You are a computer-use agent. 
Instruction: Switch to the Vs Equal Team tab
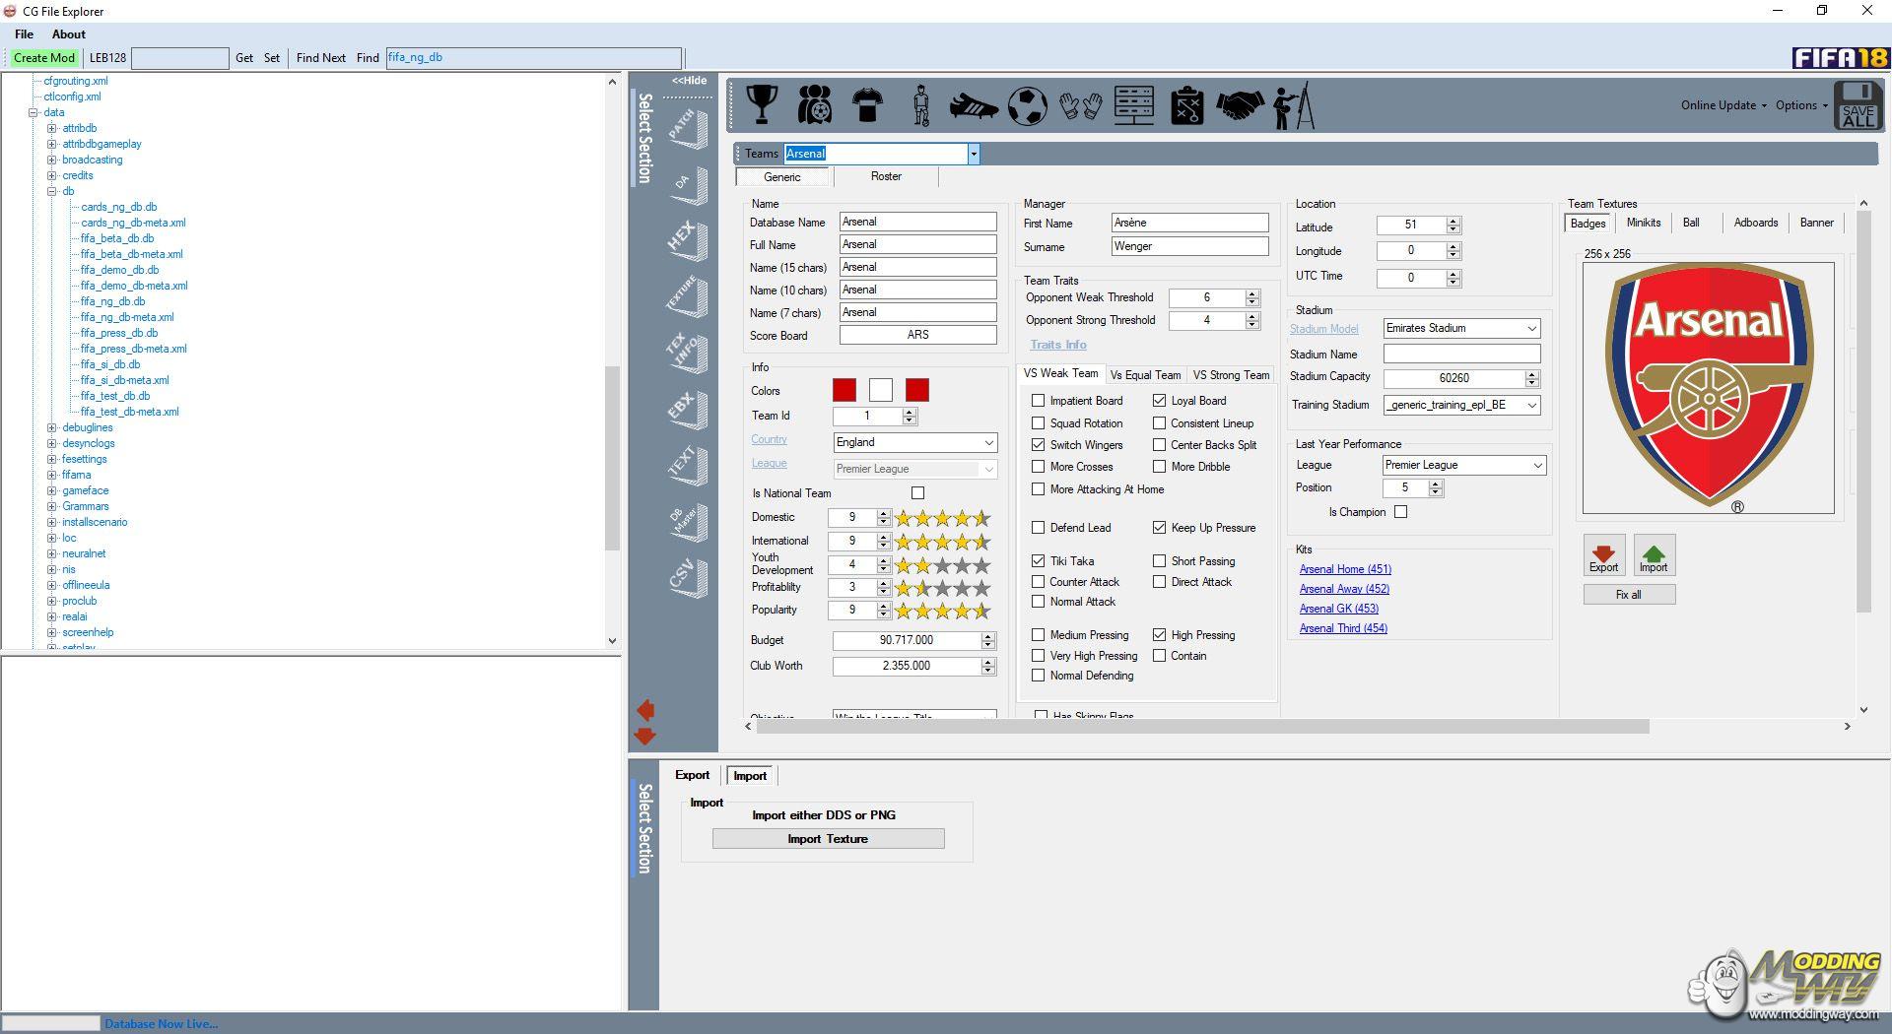[x=1145, y=375]
